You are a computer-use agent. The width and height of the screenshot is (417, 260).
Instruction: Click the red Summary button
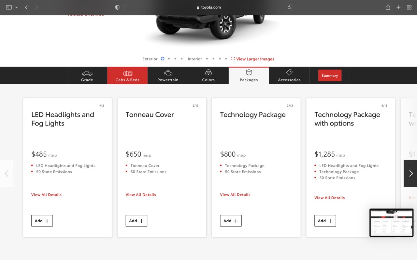(330, 75)
